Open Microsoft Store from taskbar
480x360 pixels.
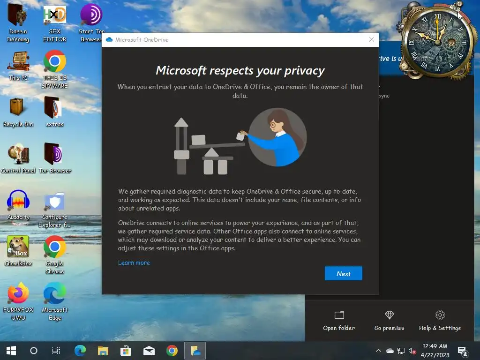pyautogui.click(x=126, y=351)
